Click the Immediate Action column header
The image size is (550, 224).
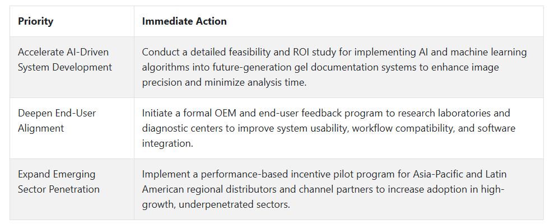coord(338,21)
